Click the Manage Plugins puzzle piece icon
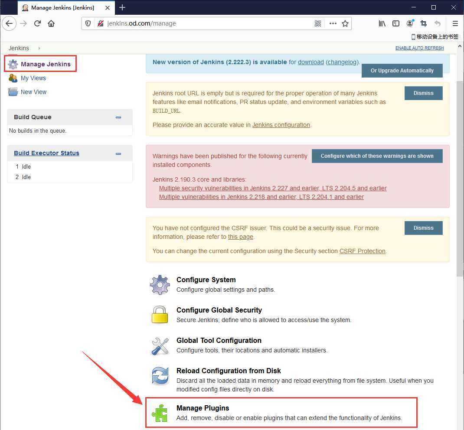 (160, 413)
